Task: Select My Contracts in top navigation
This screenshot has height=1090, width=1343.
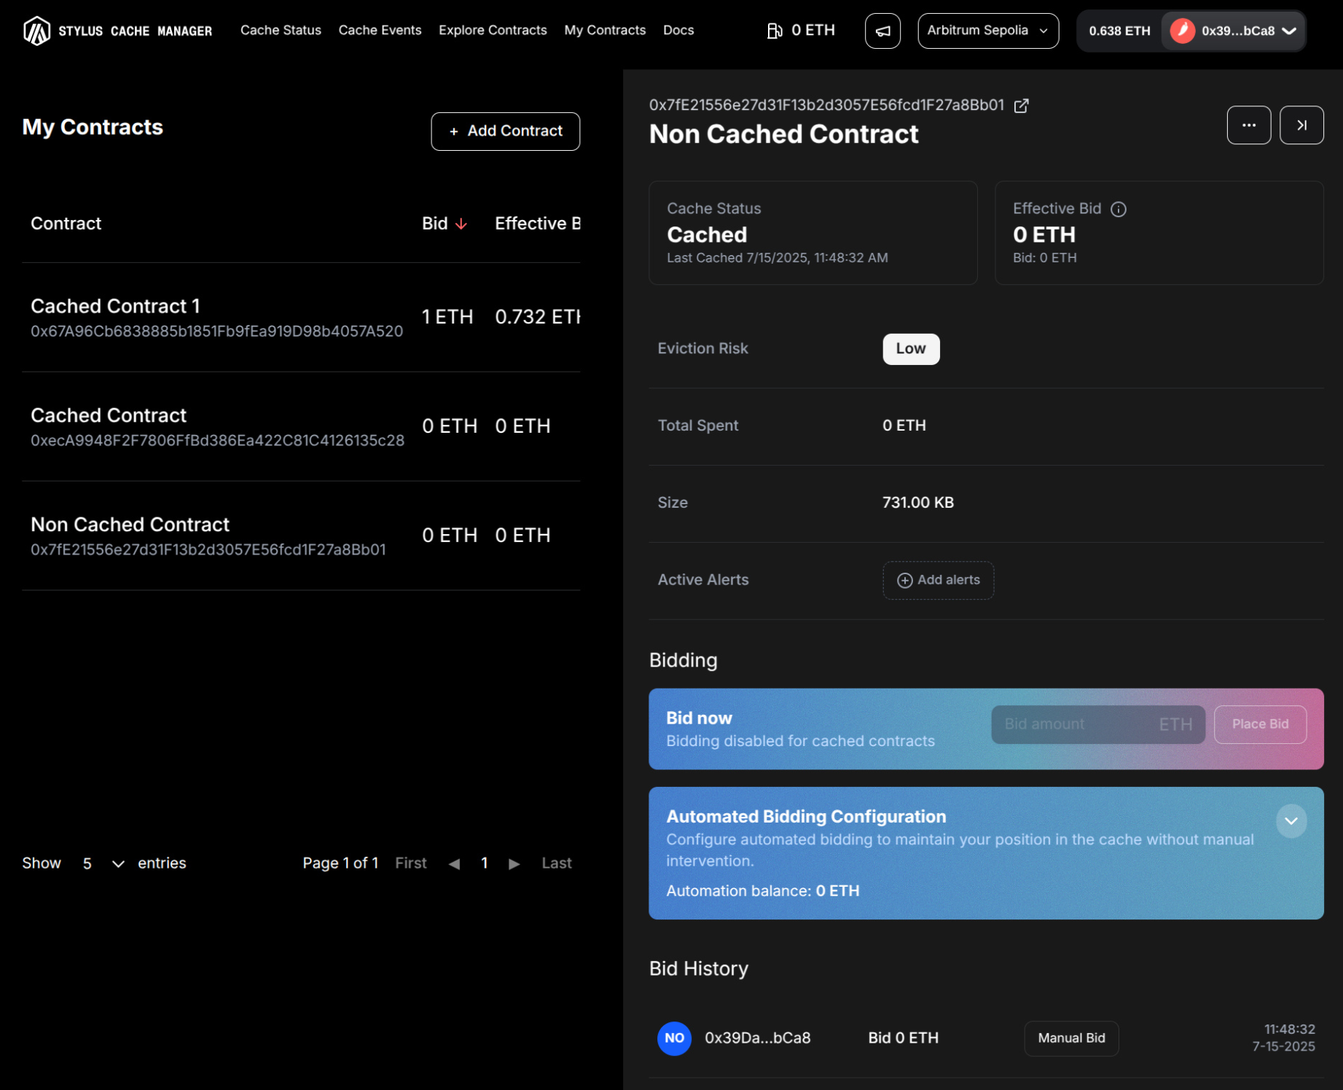Action: pos(605,30)
